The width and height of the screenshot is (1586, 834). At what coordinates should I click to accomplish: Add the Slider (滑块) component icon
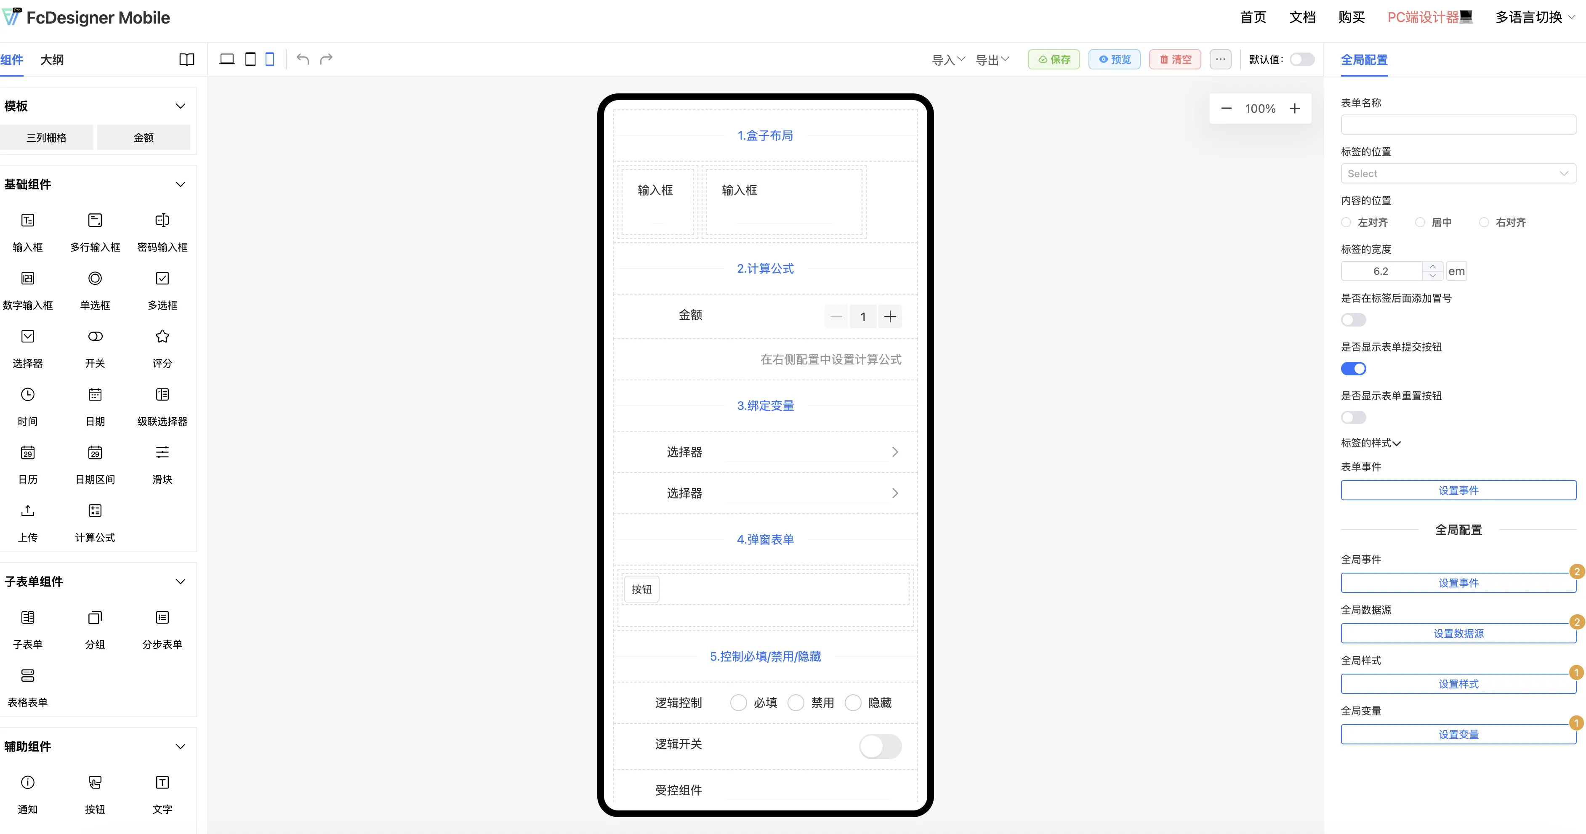pos(162,453)
